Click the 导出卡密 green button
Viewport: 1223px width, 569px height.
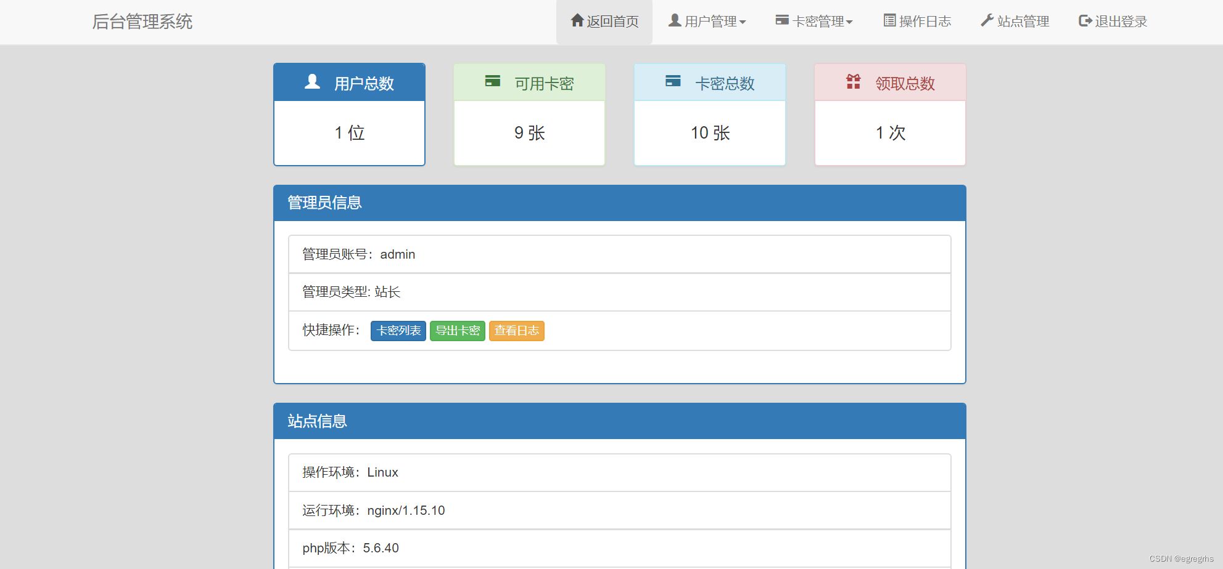point(457,331)
